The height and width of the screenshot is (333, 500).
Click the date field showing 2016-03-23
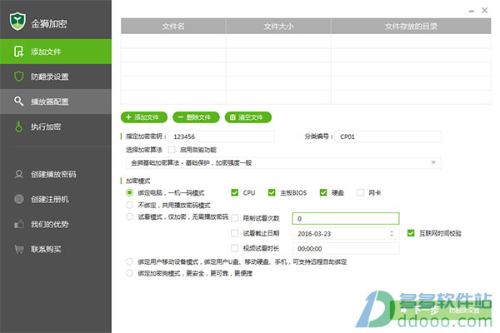(346, 233)
